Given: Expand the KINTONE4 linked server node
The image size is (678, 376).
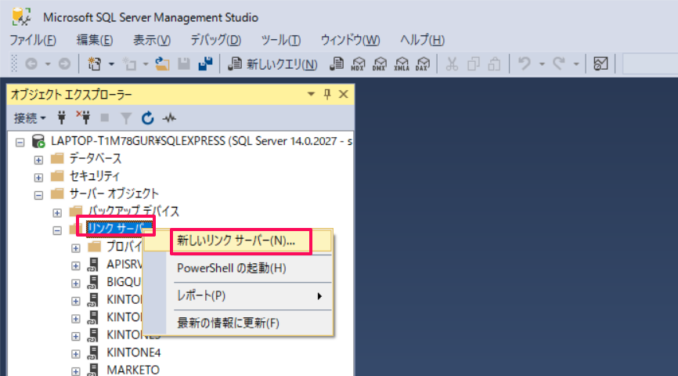Looking at the screenshot, I should click(76, 353).
